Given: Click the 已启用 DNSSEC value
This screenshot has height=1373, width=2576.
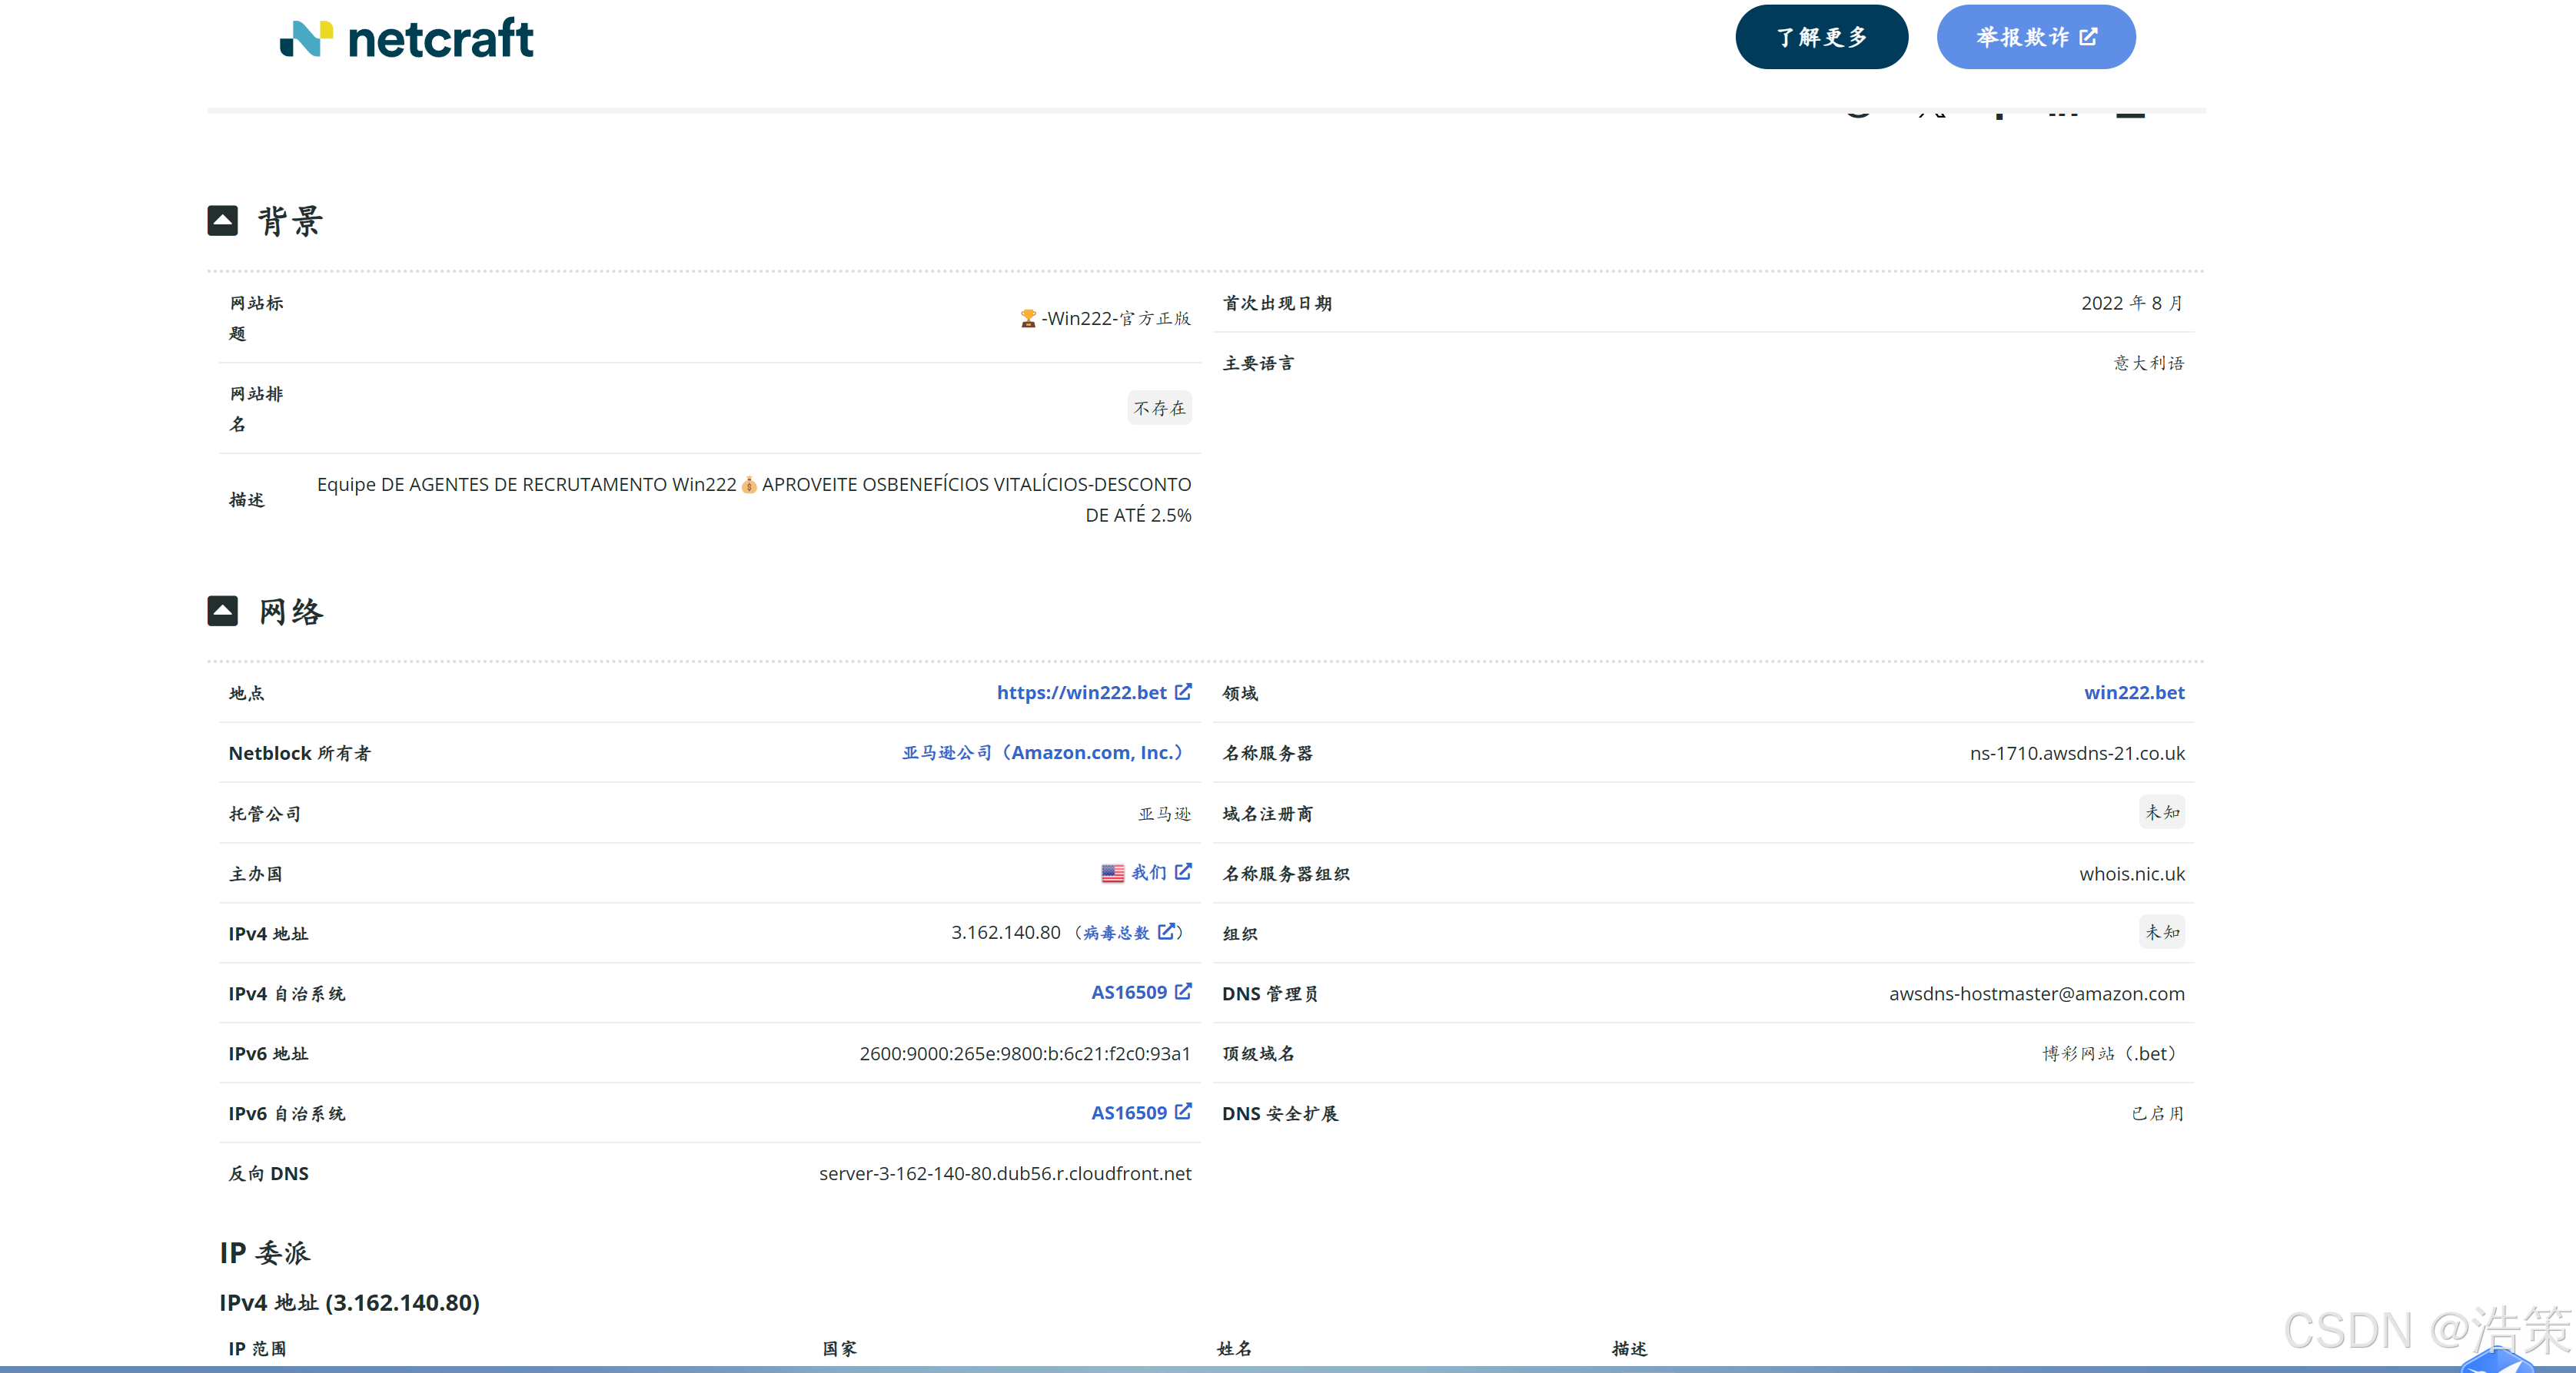Looking at the screenshot, I should pyautogui.click(x=2157, y=1113).
